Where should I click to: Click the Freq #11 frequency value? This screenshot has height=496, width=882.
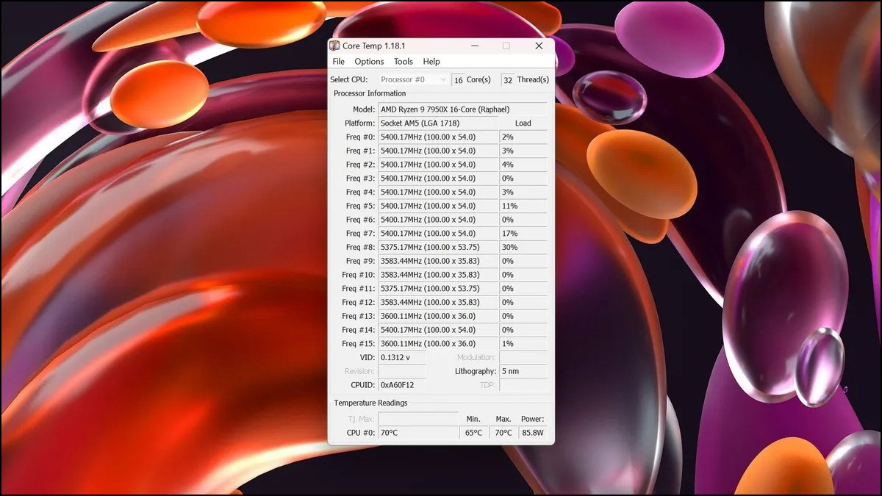point(438,289)
